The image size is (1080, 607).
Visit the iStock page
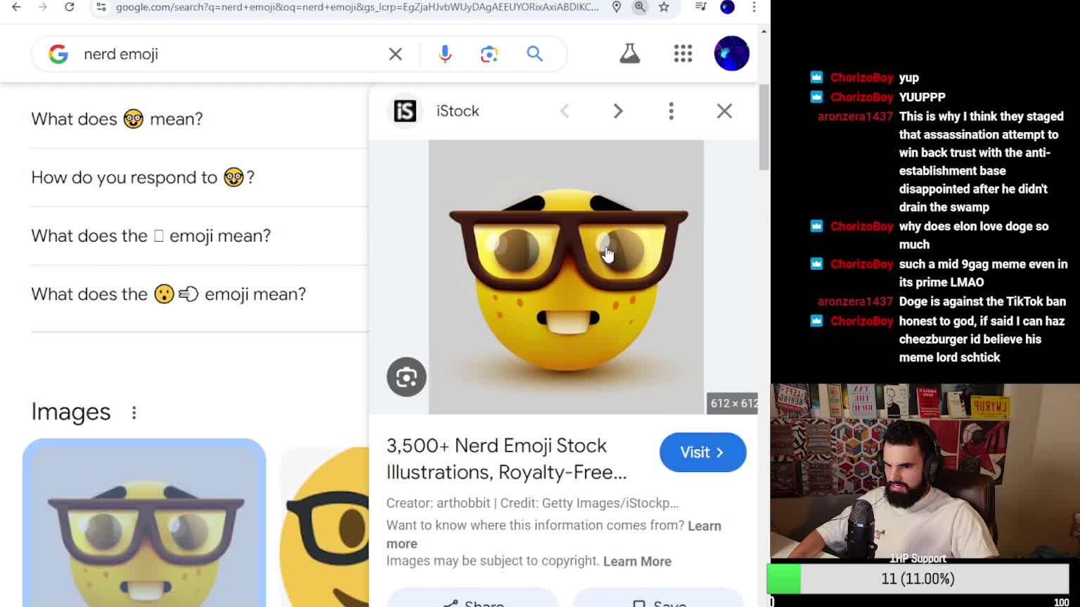pyautogui.click(x=702, y=452)
